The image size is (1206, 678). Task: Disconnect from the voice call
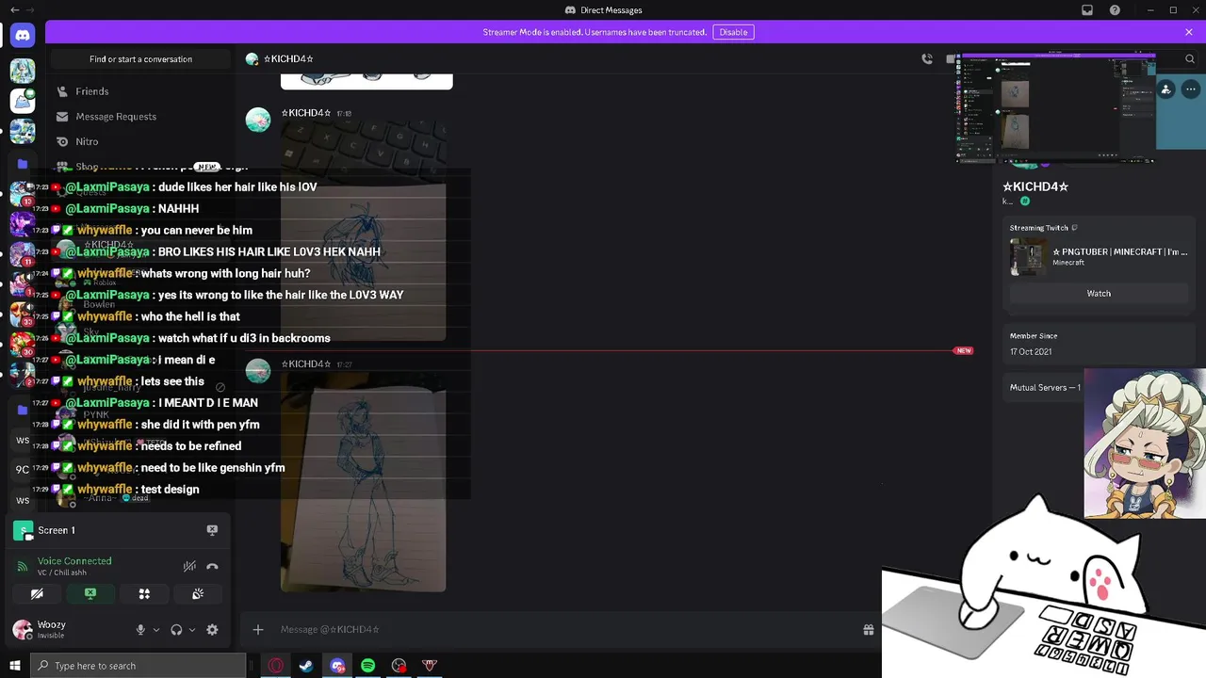pyautogui.click(x=212, y=566)
